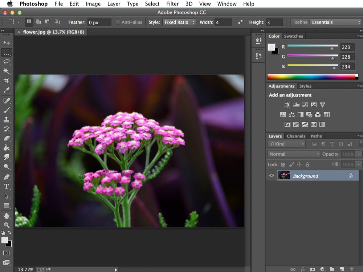Open the Style Fixed Ratio dropdown
Image resolution: width=363 pixels, height=272 pixels.
click(x=179, y=22)
